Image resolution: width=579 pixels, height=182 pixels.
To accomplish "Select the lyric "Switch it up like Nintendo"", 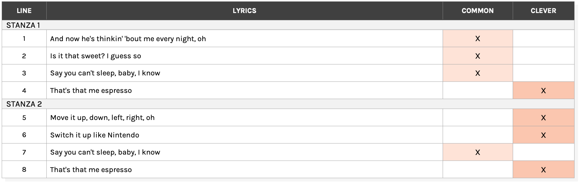I will (x=95, y=135).
